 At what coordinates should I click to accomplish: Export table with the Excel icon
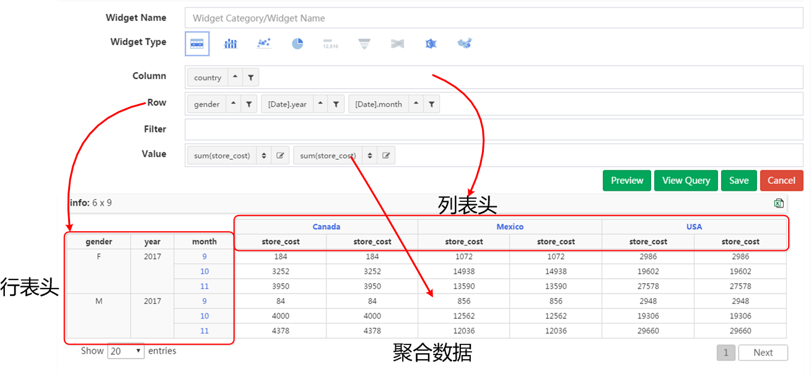(x=779, y=203)
